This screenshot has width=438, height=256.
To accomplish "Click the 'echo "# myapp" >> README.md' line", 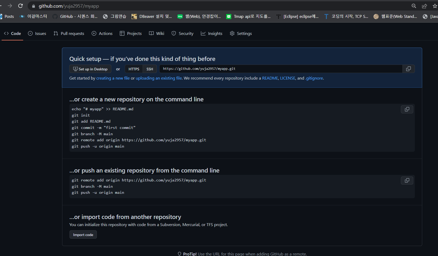I will coord(103,109).
